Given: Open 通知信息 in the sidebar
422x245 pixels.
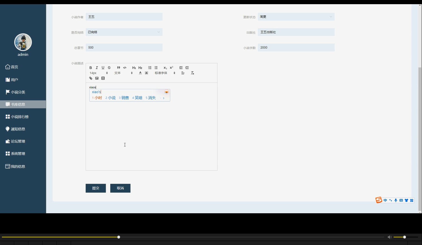Looking at the screenshot, I should coord(23,129).
